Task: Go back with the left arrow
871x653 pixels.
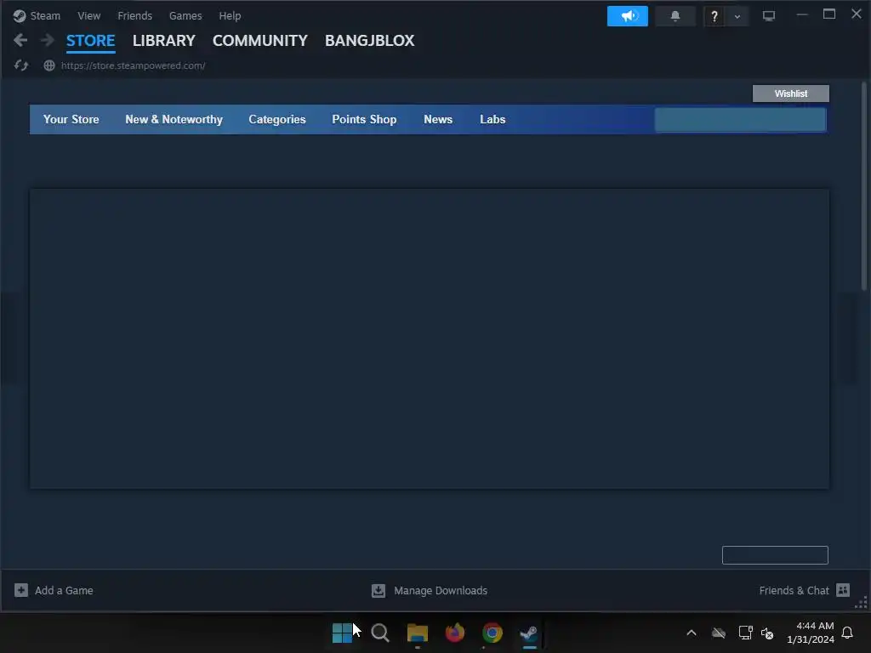Action: pyautogui.click(x=20, y=40)
